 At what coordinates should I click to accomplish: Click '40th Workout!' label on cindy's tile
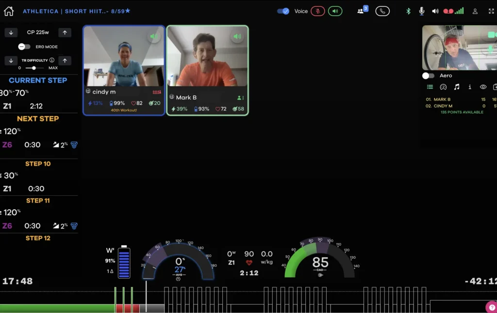point(124,110)
